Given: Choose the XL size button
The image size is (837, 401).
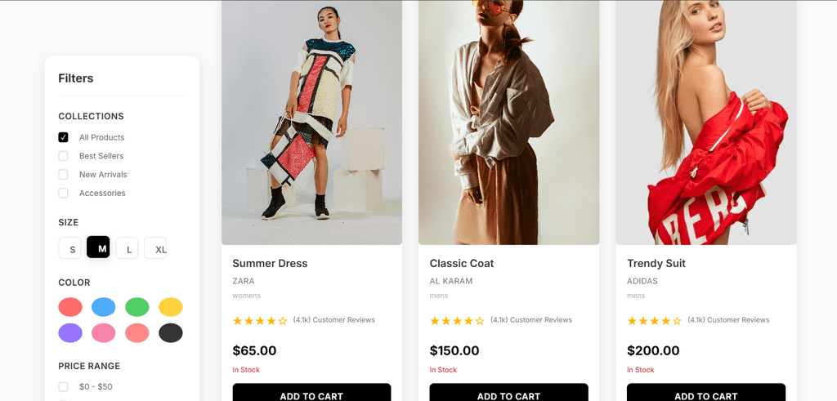Looking at the screenshot, I should click(156, 248).
